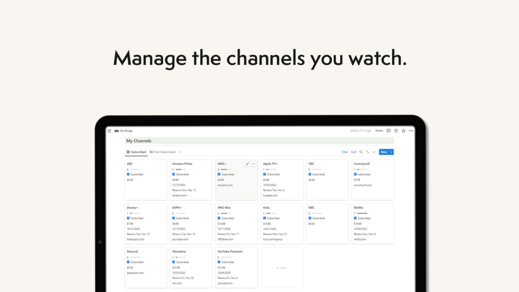Screen dimensions: 519x292
Task: Open the plus.espn.com link
Action: point(180,239)
